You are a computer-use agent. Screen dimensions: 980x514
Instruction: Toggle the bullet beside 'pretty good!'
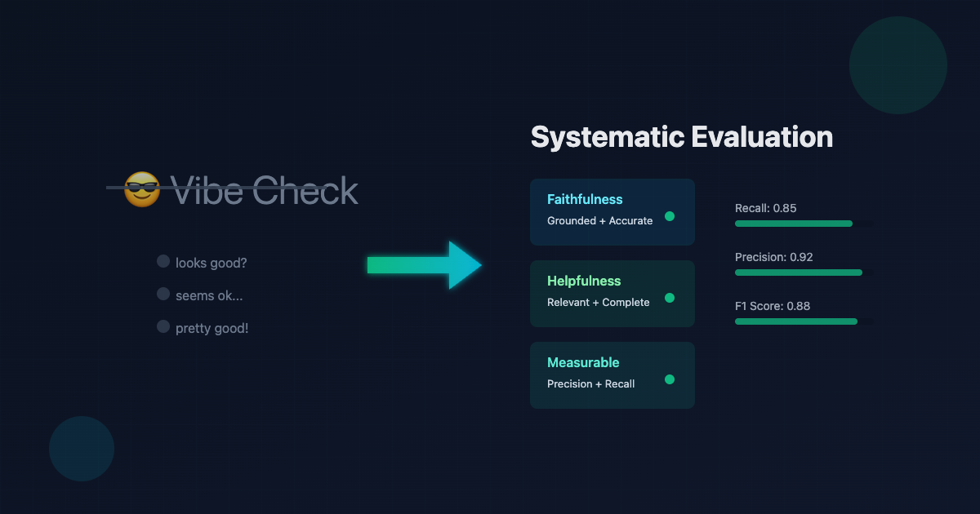(163, 326)
